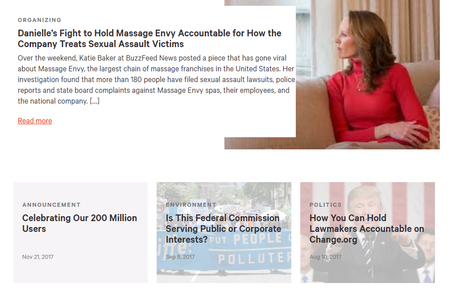Screen dimensions: 452x292
Task: Click the Aug 10, 2017 date
Action: click(x=325, y=257)
